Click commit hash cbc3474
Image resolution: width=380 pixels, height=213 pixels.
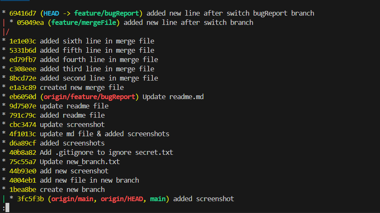23,124
